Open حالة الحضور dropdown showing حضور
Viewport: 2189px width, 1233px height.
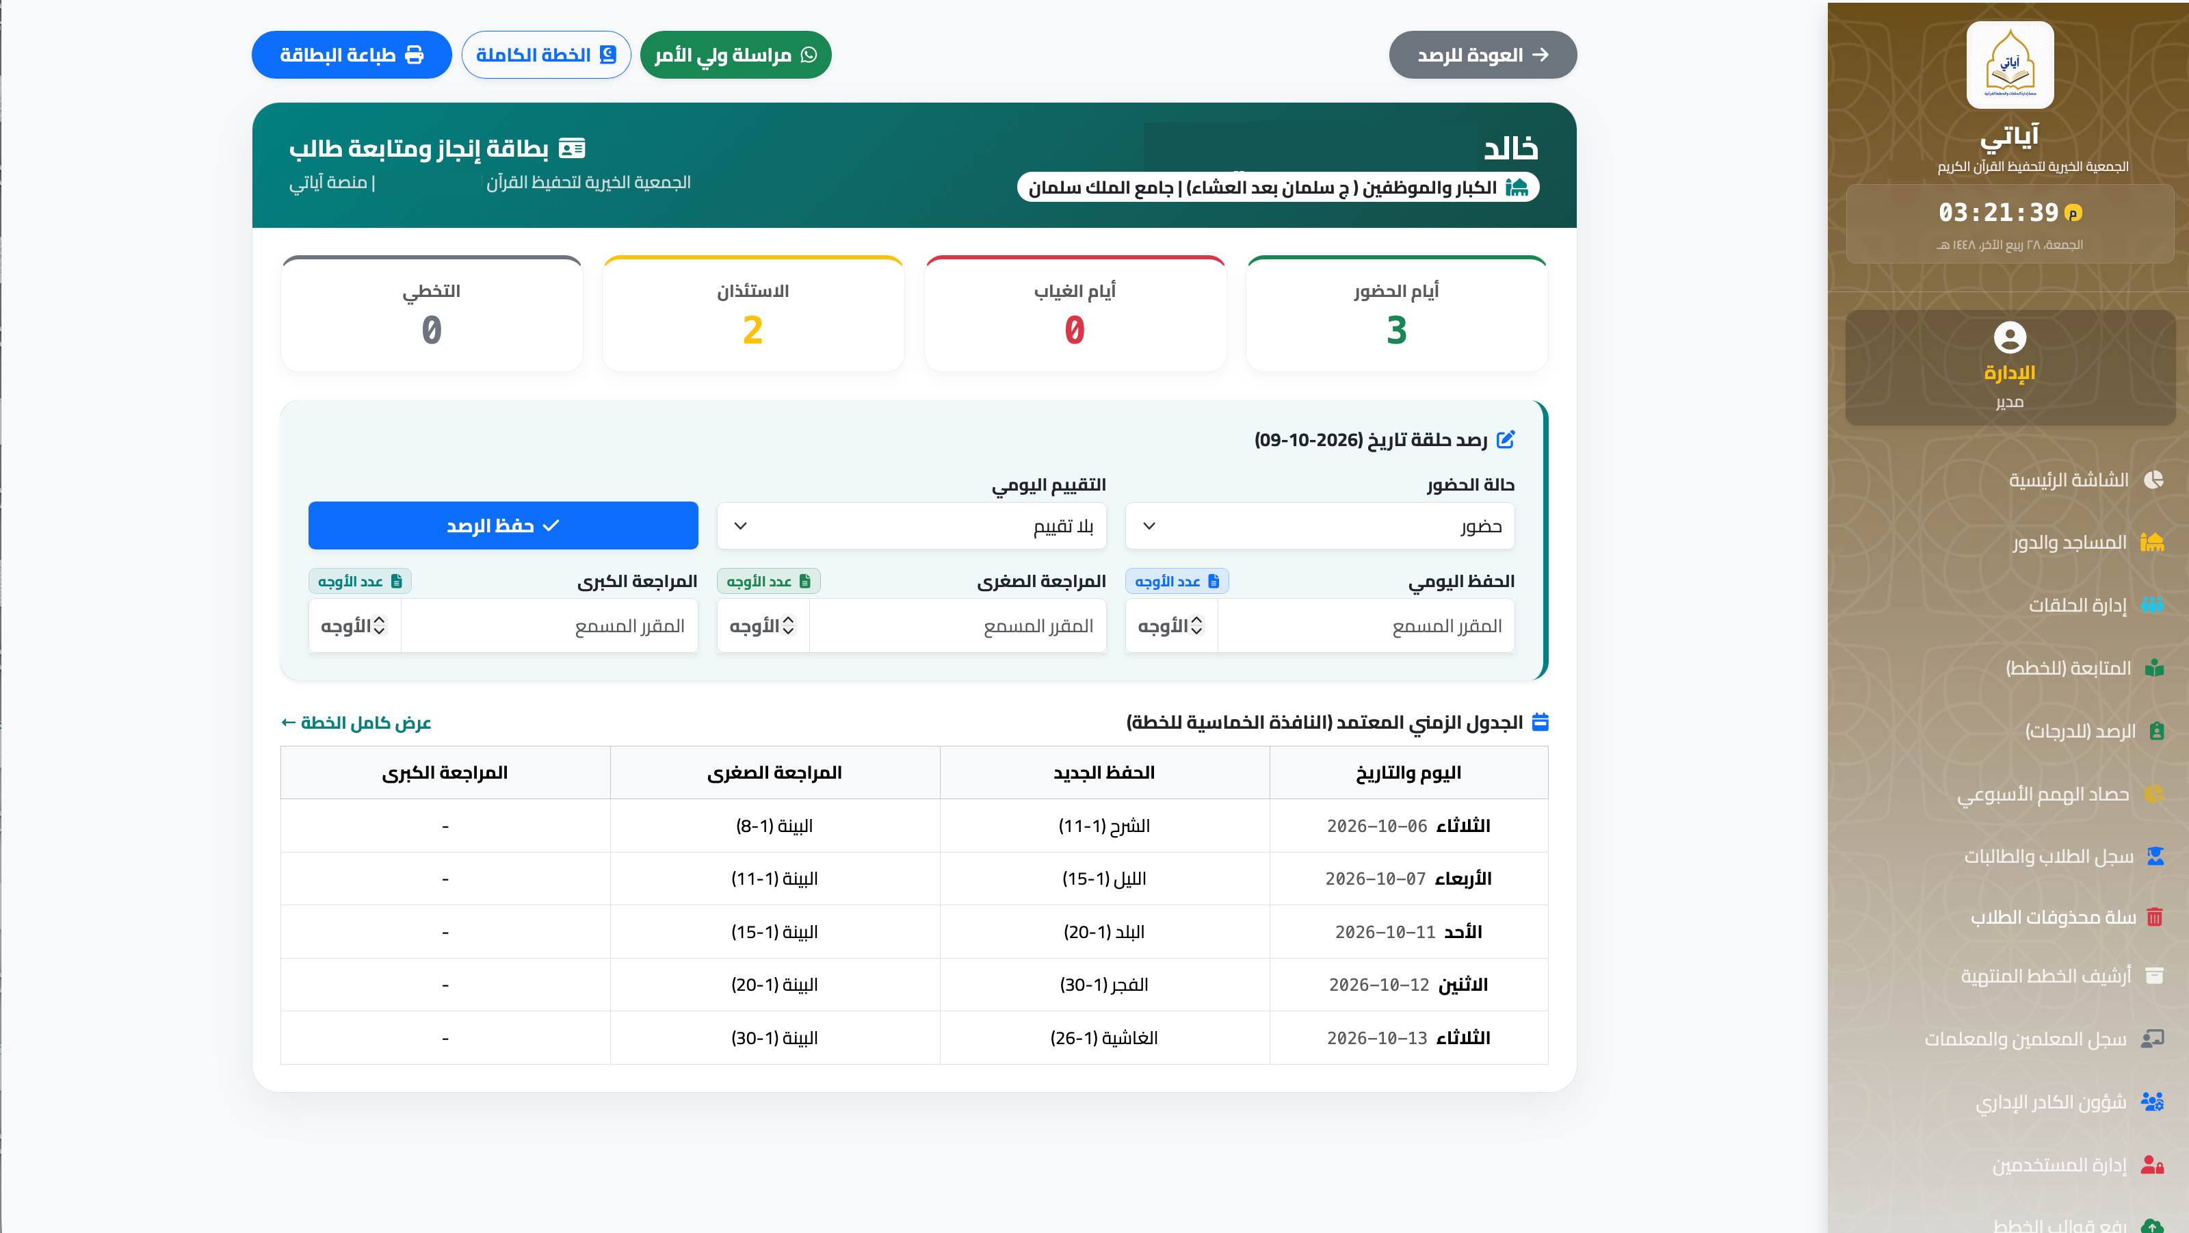(1320, 526)
